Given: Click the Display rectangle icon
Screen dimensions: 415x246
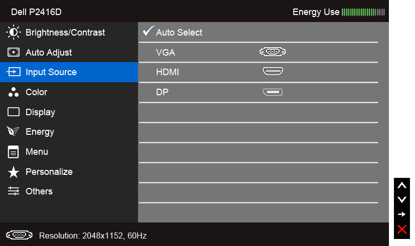Looking at the screenshot, I should (x=13, y=112).
